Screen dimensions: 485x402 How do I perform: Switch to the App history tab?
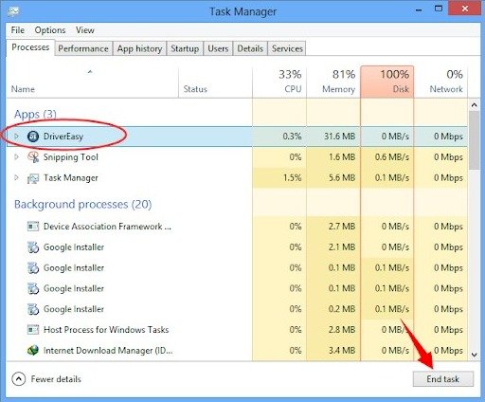[139, 48]
